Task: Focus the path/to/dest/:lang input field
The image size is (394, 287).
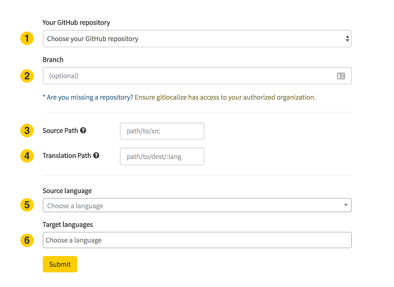Action: [x=162, y=156]
